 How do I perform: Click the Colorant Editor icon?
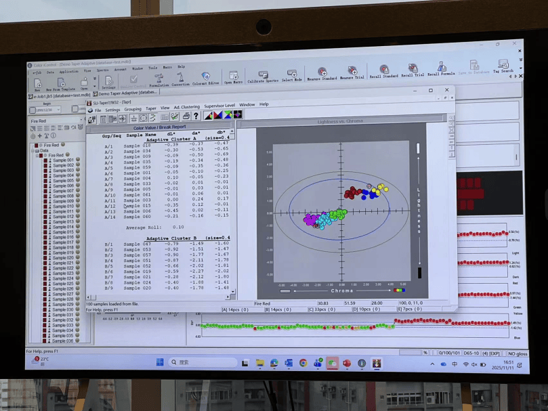pos(205,77)
